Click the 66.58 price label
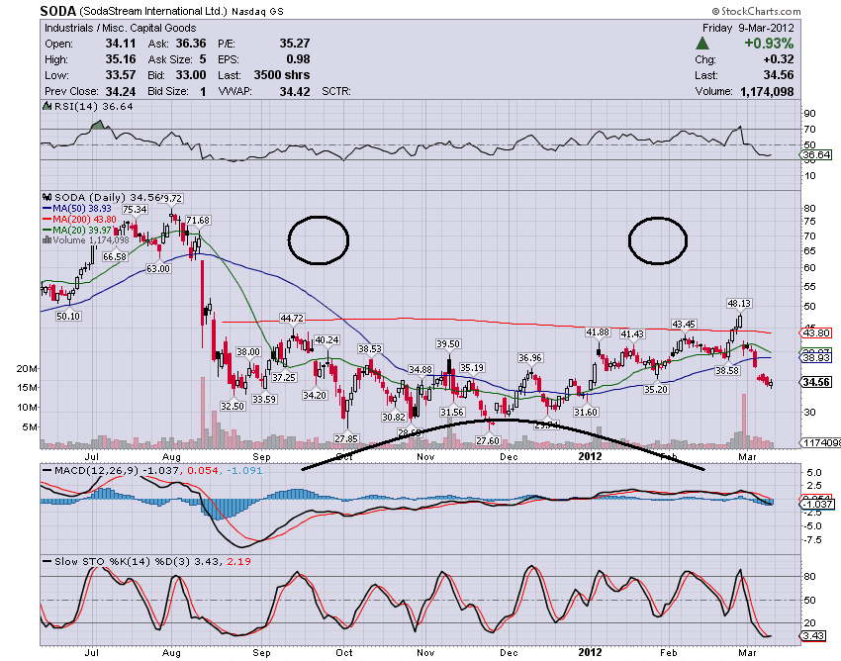The width and height of the screenshot is (841, 661). pyautogui.click(x=115, y=256)
